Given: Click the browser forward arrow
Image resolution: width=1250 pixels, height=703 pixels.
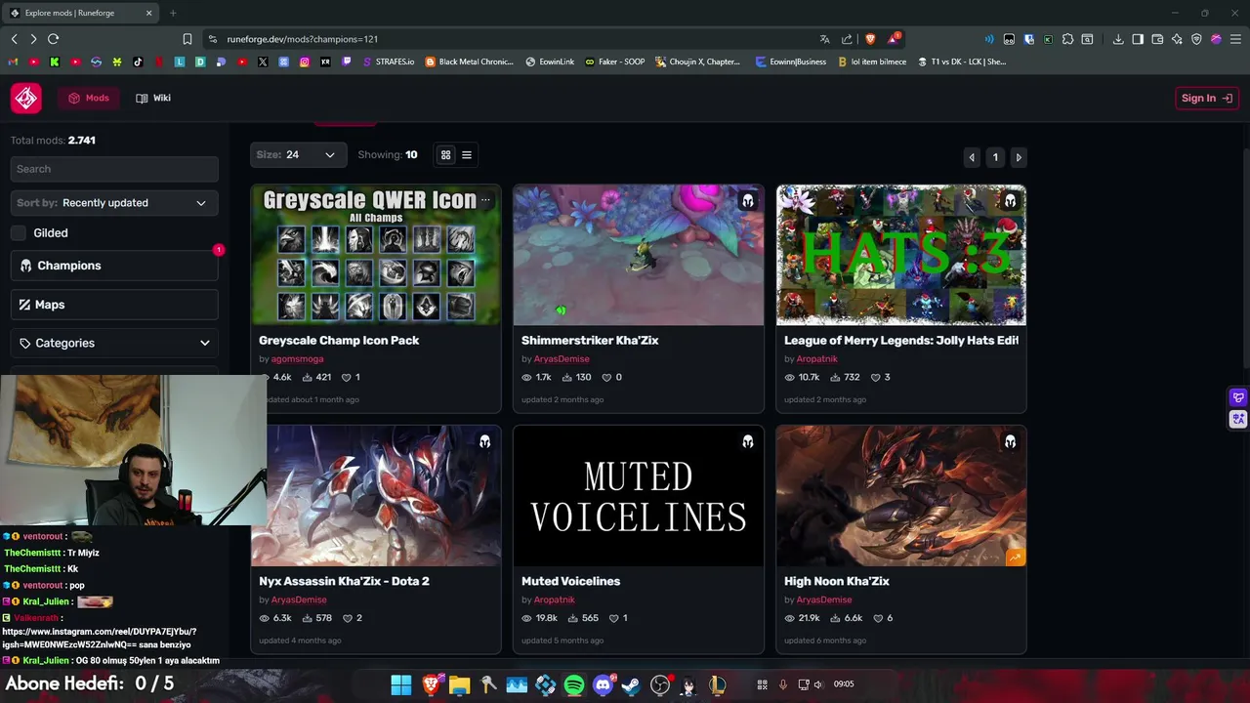Looking at the screenshot, I should point(33,39).
